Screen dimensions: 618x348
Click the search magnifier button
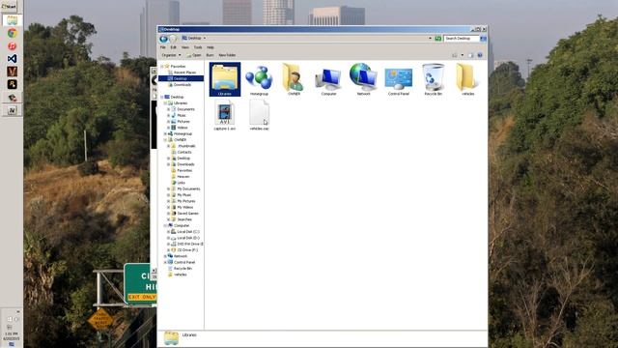click(x=483, y=39)
